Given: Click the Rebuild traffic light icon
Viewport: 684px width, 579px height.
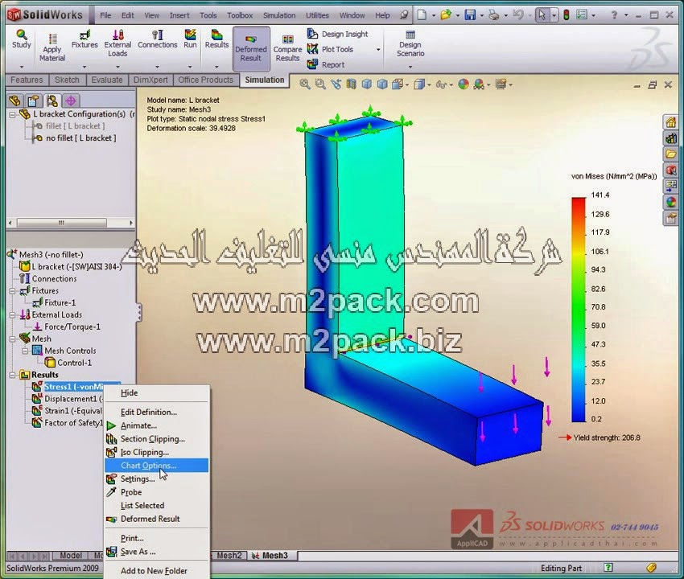Looking at the screenshot, I should 567,15.
